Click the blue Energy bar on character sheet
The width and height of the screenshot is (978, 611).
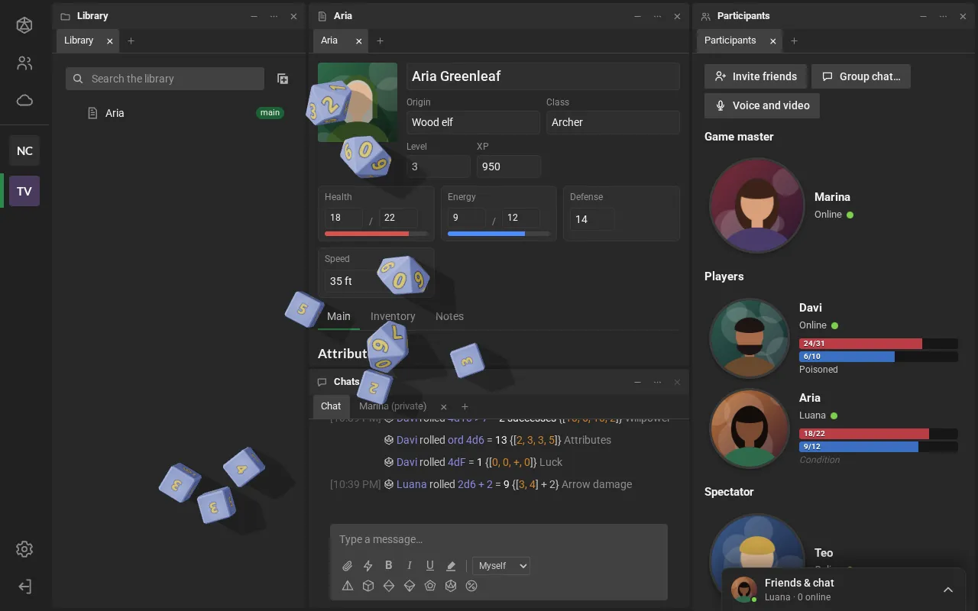498,234
